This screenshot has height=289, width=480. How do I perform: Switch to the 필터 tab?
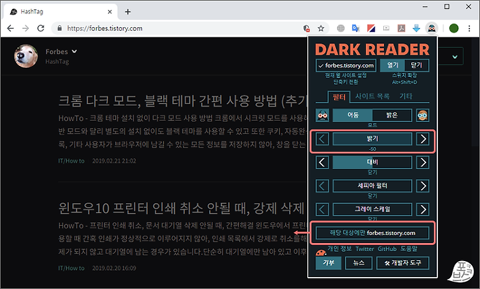point(339,97)
